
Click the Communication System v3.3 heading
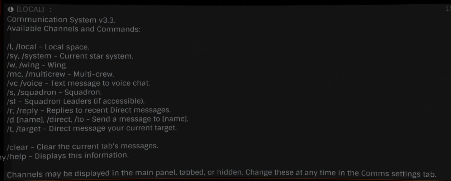[61, 20]
